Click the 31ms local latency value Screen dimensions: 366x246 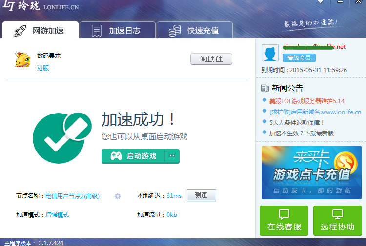[x=174, y=196]
